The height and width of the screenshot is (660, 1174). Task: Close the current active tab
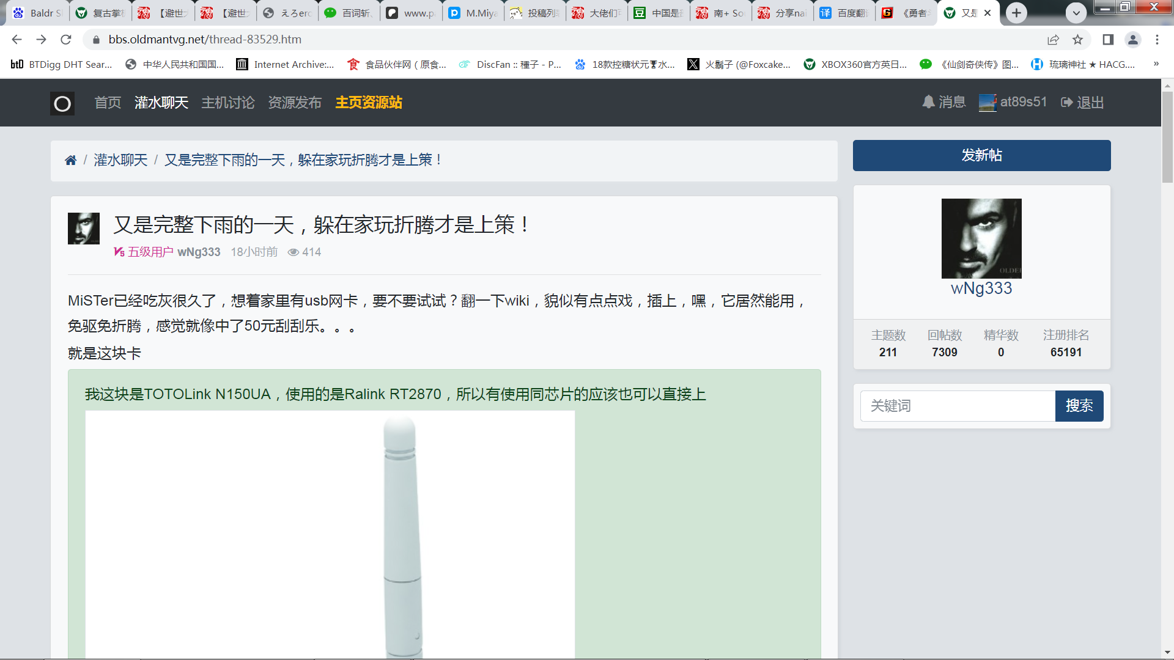988,13
